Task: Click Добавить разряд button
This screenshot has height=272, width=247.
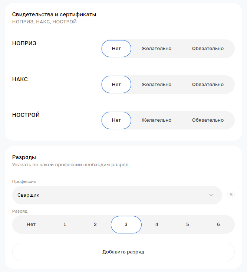Action: click(x=123, y=252)
